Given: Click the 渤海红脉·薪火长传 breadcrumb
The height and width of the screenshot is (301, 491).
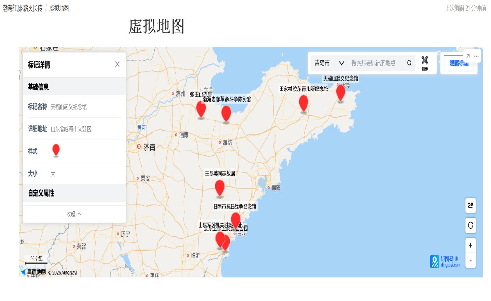Looking at the screenshot, I should 22,8.
